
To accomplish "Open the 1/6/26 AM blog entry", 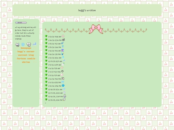I will 54,68.
